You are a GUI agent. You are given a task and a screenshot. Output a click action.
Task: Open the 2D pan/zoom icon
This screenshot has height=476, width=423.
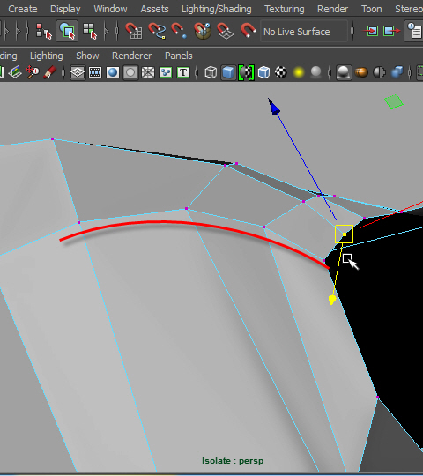coord(32,72)
